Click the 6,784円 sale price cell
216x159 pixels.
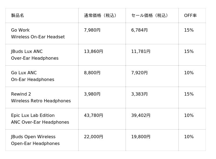(x=139, y=30)
